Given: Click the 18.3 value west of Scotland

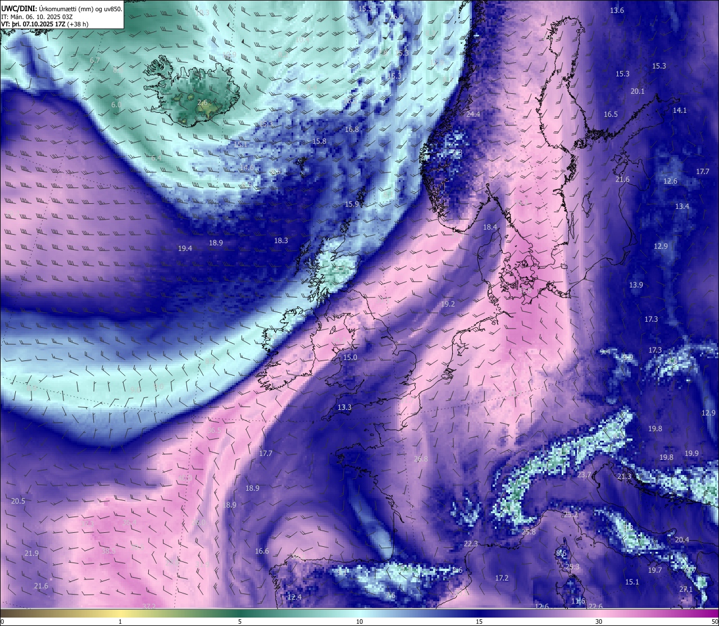Looking at the screenshot, I should (281, 240).
